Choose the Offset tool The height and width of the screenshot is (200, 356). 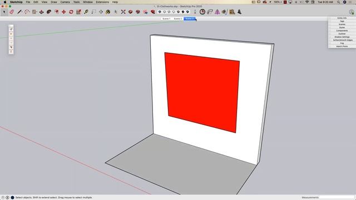pyautogui.click(x=49, y=12)
